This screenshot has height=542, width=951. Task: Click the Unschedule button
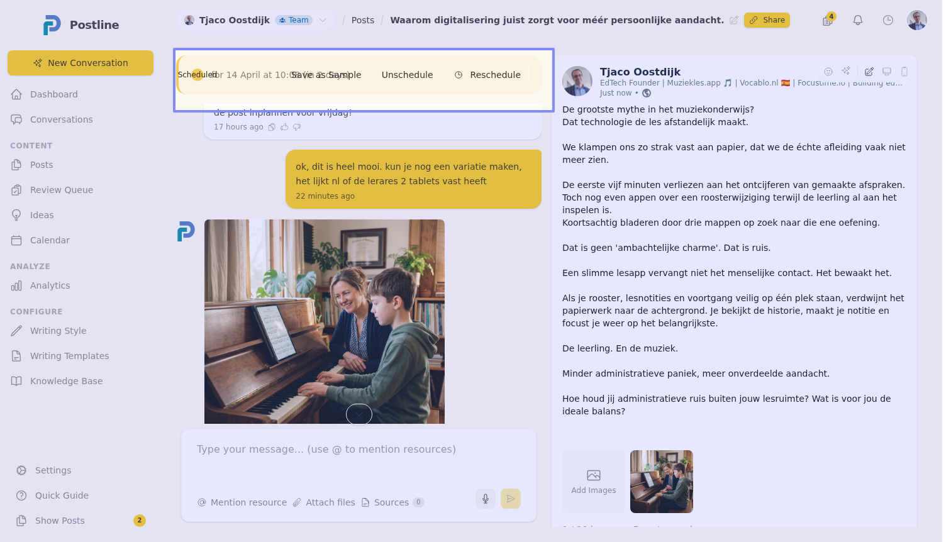(x=407, y=75)
